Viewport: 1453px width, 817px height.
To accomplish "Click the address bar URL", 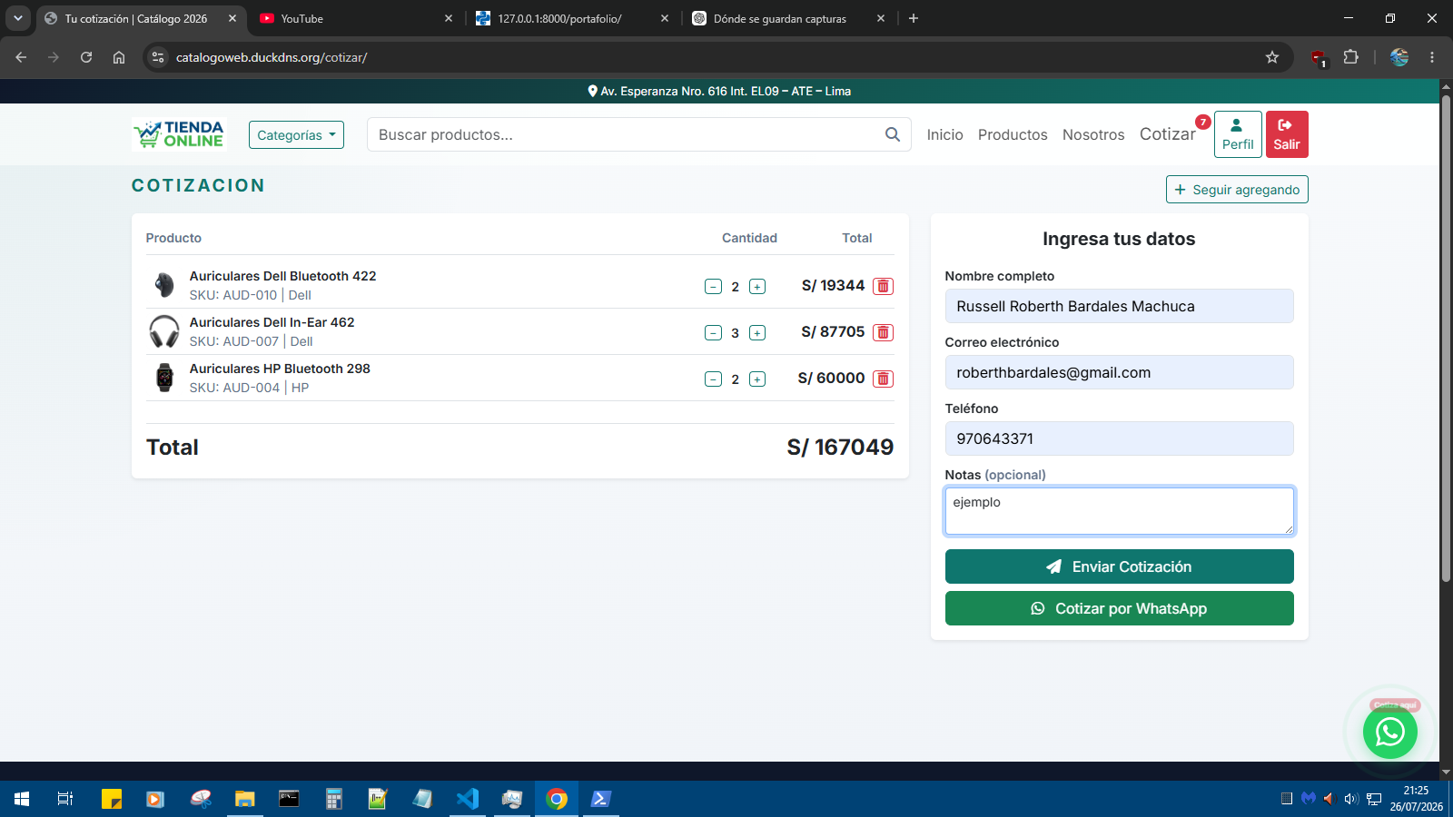I will 272,57.
